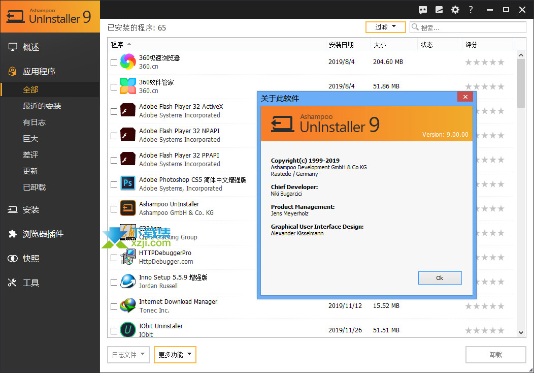Click IObit Uninstaller program icon
Screen dimensions: 534x373
point(128,330)
